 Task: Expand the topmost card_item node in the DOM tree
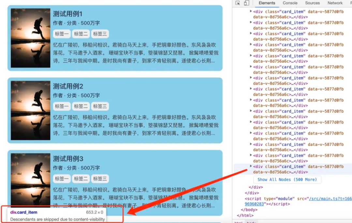[x=251, y=11]
